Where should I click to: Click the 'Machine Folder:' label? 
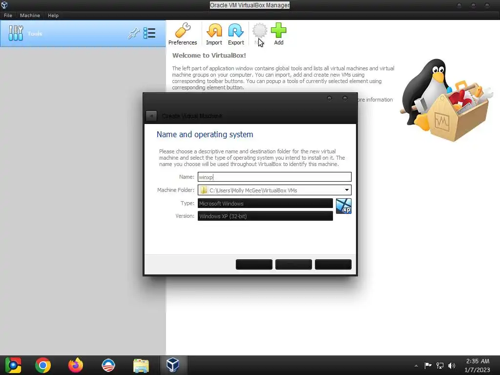(x=176, y=190)
